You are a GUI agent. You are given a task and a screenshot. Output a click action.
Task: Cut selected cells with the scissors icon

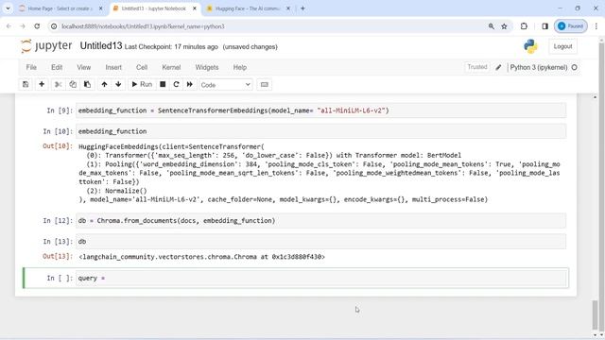tap(59, 84)
